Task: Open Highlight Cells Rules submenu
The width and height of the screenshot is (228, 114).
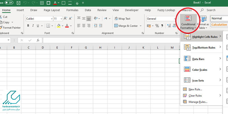Action: point(201,36)
